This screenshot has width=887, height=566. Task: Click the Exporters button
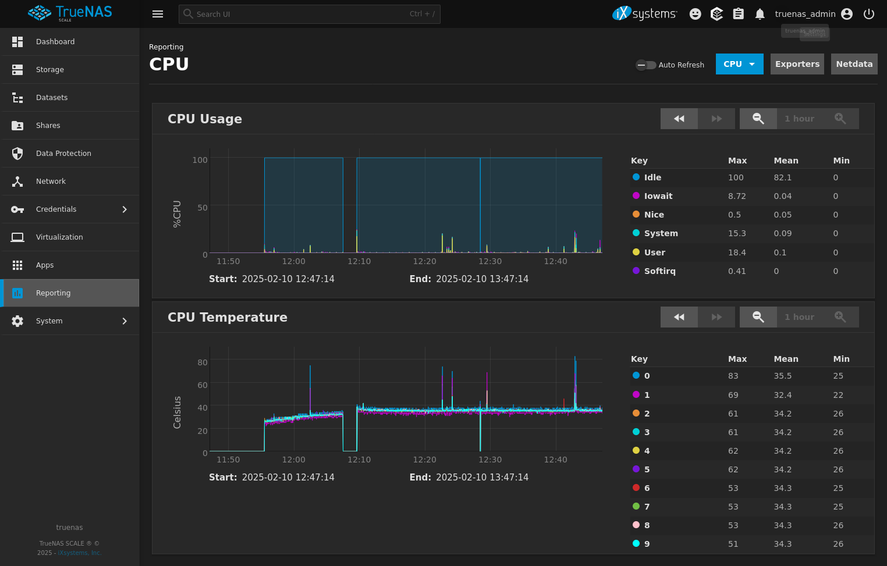(x=797, y=64)
